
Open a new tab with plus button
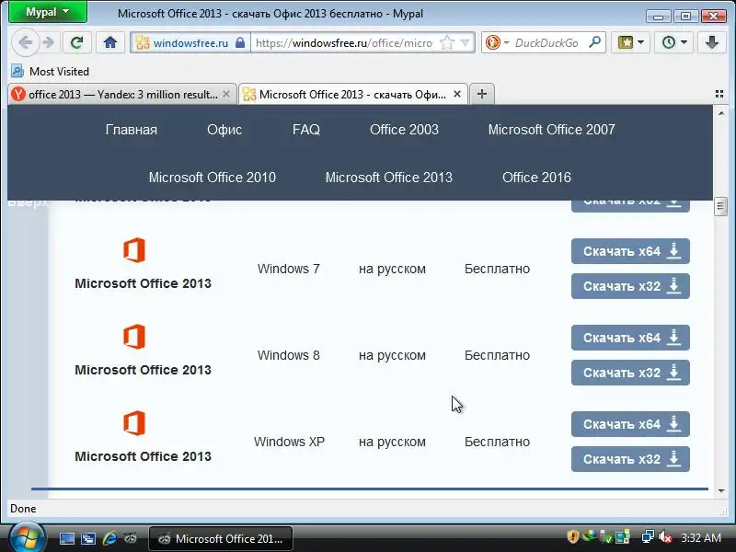coord(481,94)
